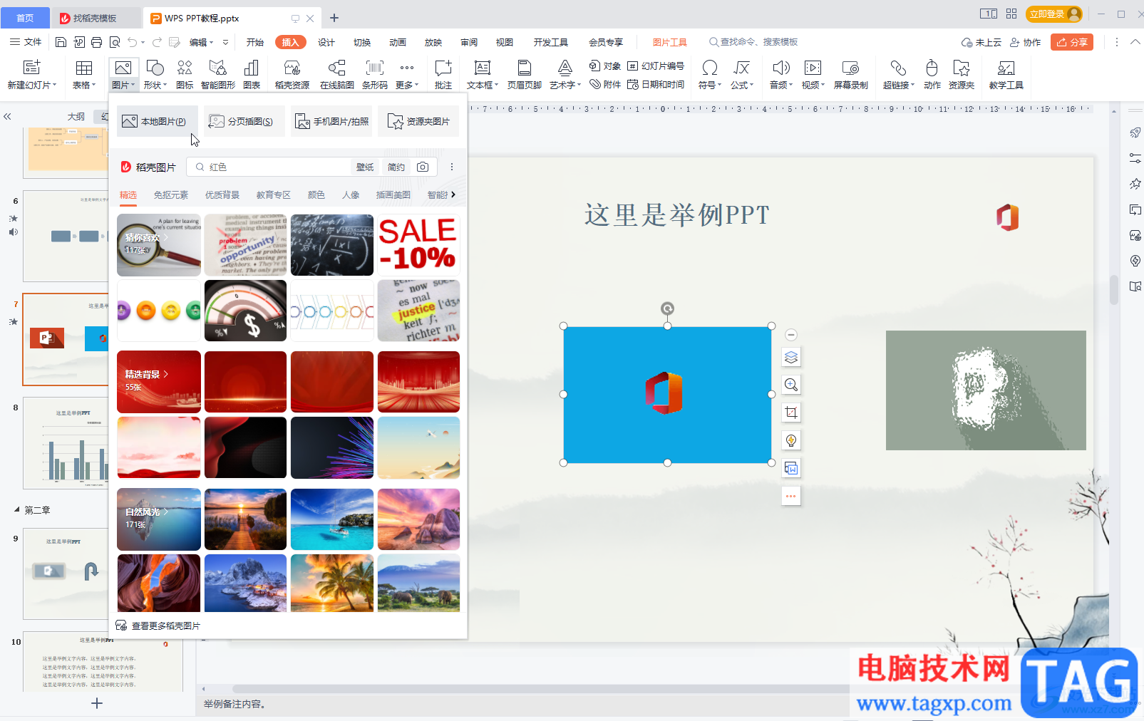Click the 分享 share button
Screen dimensions: 1144x721
click(x=1072, y=42)
